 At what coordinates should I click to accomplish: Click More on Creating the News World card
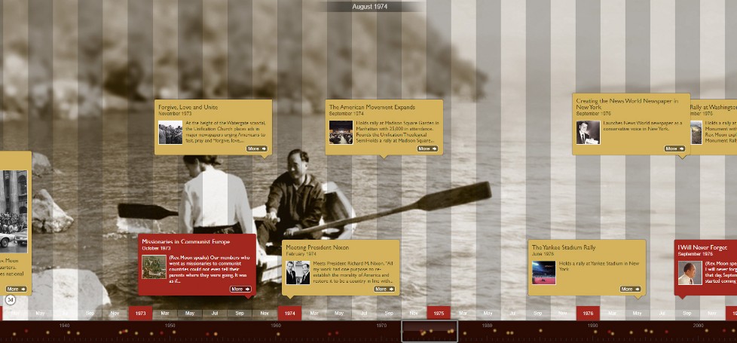tap(674, 149)
